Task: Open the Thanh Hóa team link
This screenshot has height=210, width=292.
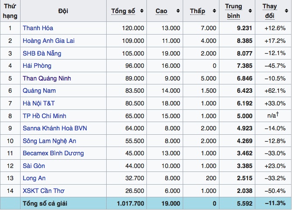Action: (x=38, y=28)
